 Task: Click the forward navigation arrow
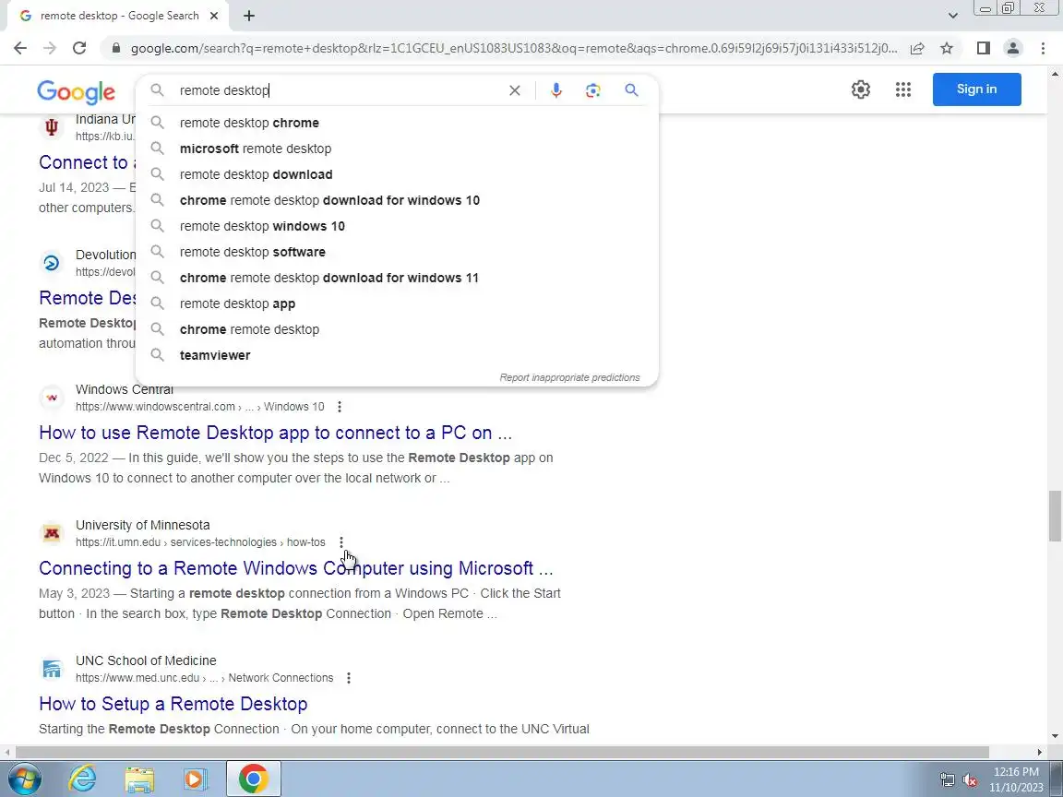tap(50, 48)
